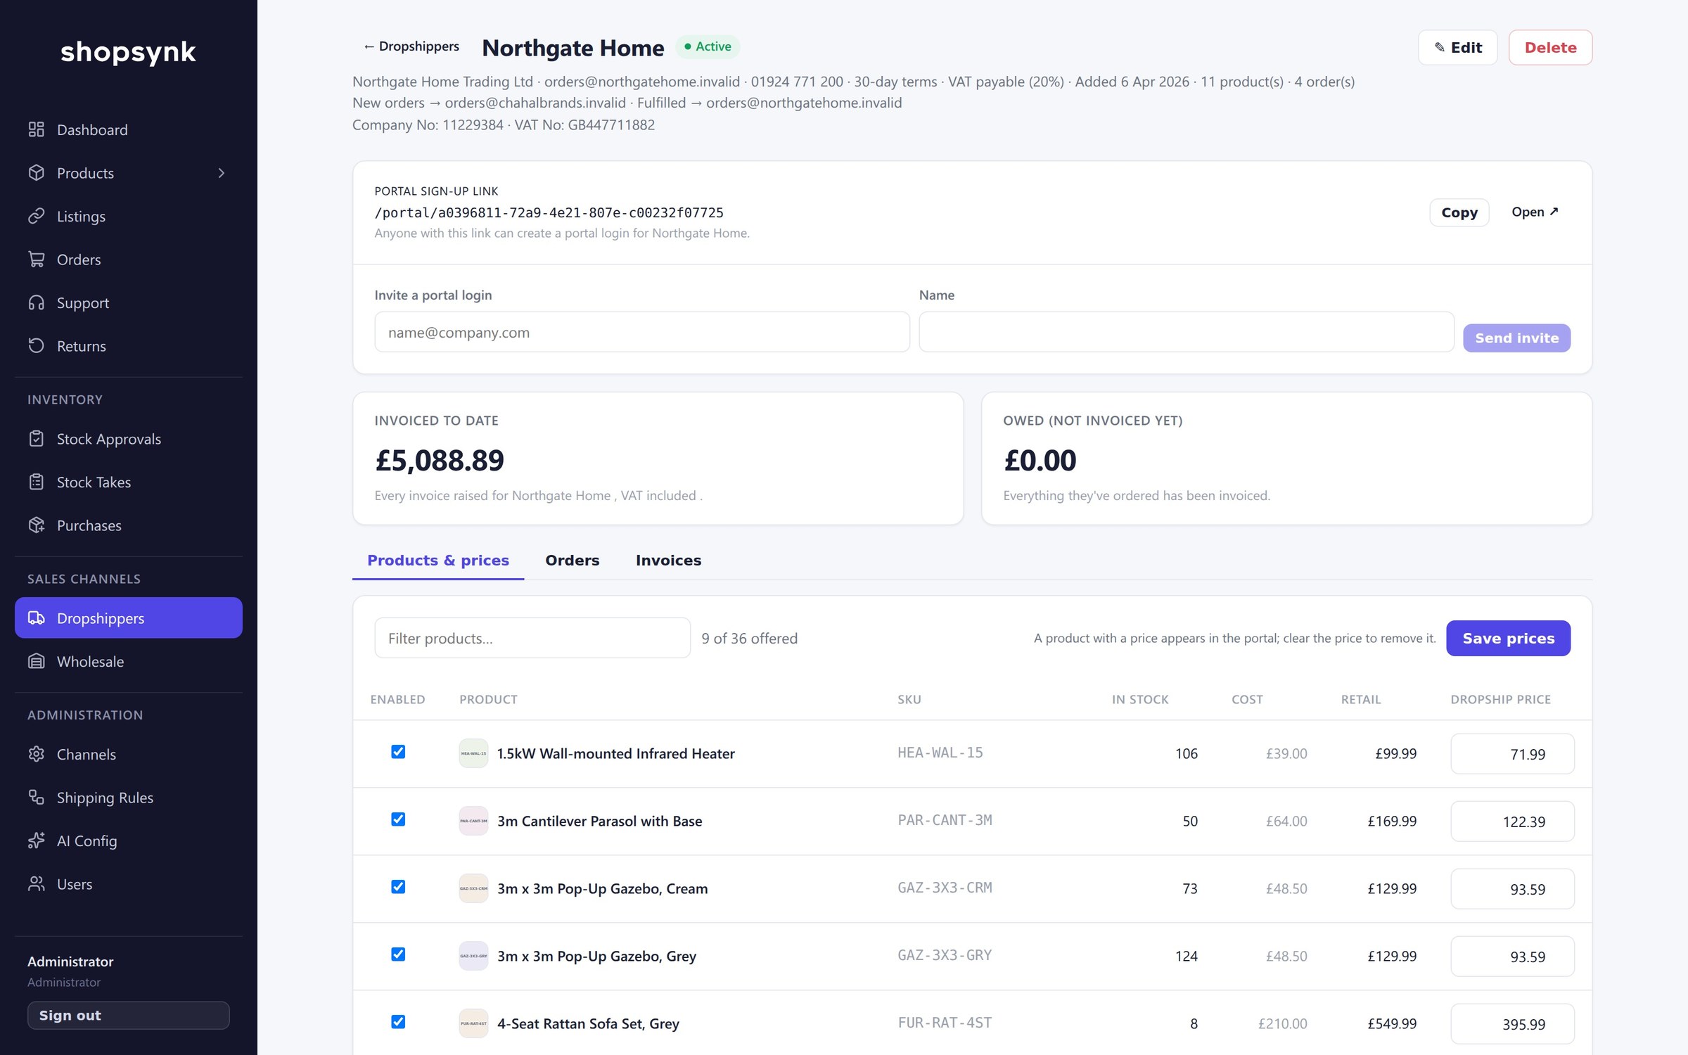Expand the Products submenu chevron

[x=222, y=173]
